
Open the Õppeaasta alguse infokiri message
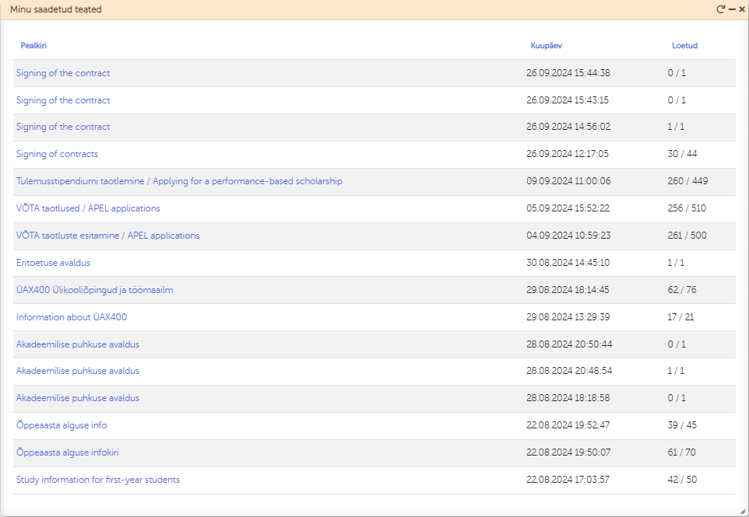coord(67,452)
